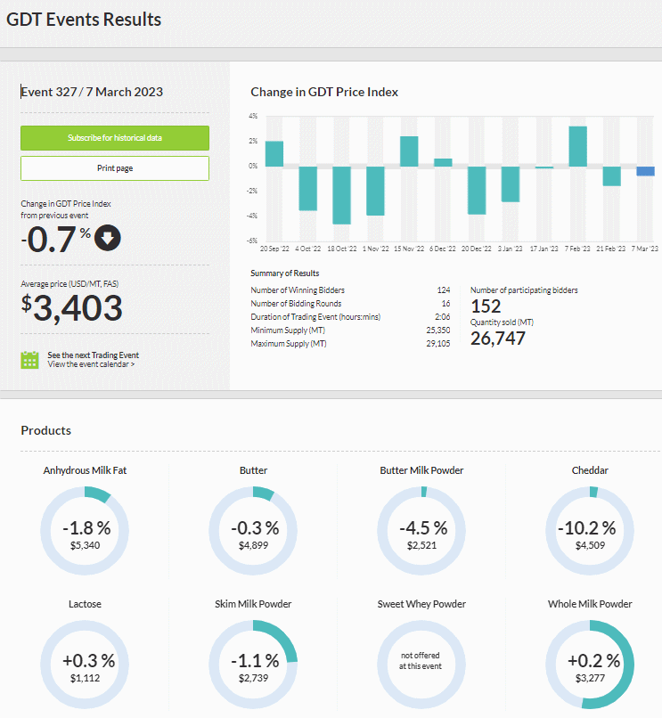The image size is (662, 718).
Task: Click the green calendar icon
Action: coord(29,360)
